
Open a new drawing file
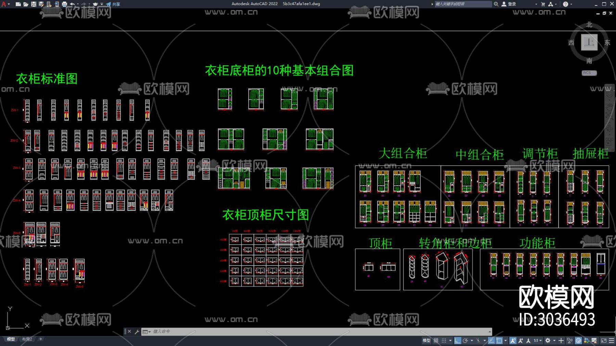click(x=18, y=4)
